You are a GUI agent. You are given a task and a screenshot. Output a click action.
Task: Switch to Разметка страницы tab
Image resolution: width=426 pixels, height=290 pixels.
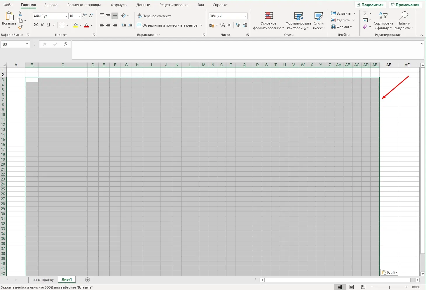(x=84, y=5)
